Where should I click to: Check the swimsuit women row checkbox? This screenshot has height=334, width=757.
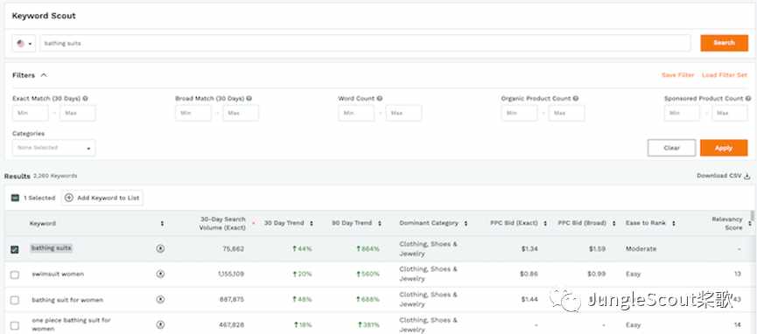15,275
